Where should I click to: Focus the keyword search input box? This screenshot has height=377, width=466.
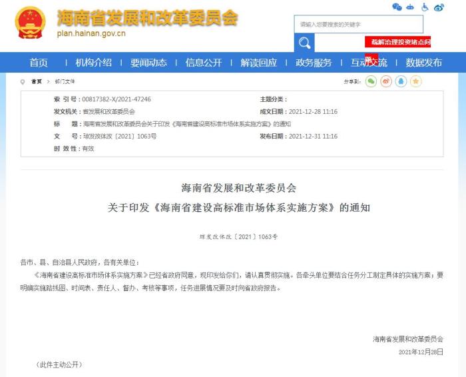(x=358, y=24)
